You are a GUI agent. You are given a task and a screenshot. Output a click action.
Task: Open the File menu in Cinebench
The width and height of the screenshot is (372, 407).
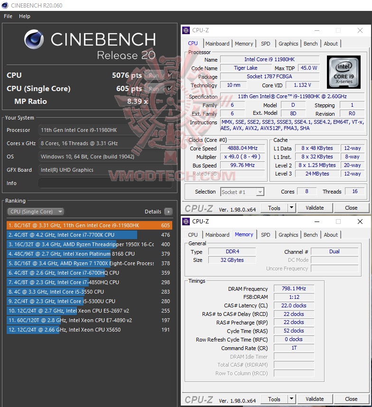8,16
